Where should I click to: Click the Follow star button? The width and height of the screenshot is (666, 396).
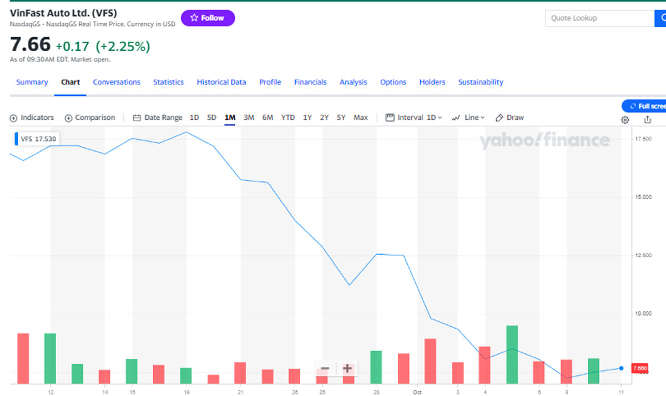(x=208, y=18)
